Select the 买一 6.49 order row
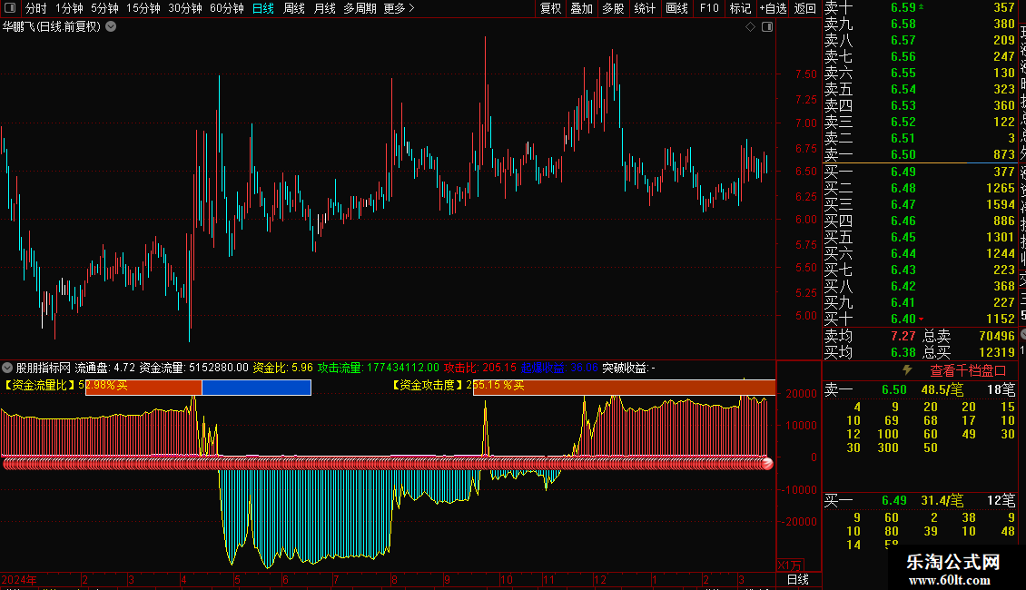Screen dimensions: 1026x590 click(920, 172)
